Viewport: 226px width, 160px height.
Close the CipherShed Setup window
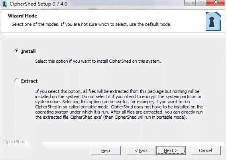[x=216, y=3]
